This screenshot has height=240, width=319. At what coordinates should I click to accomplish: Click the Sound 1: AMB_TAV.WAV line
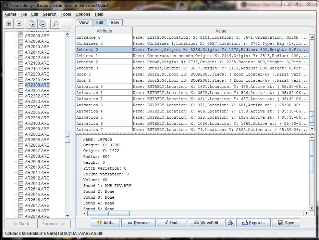click(x=107, y=186)
